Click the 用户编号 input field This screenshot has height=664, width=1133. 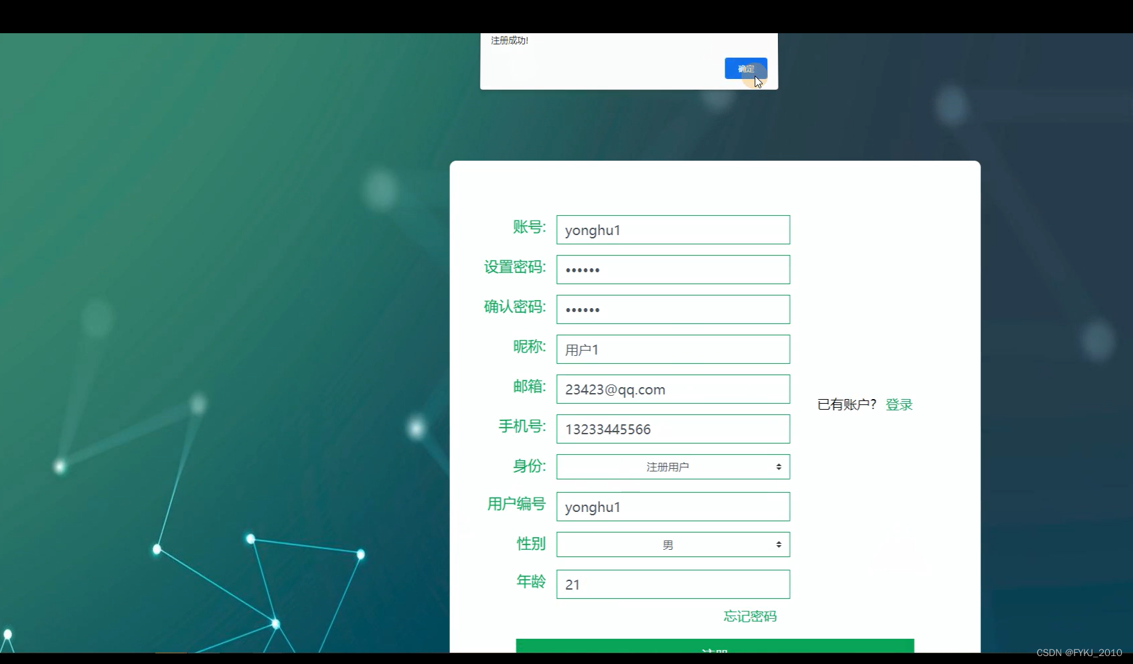click(x=673, y=507)
